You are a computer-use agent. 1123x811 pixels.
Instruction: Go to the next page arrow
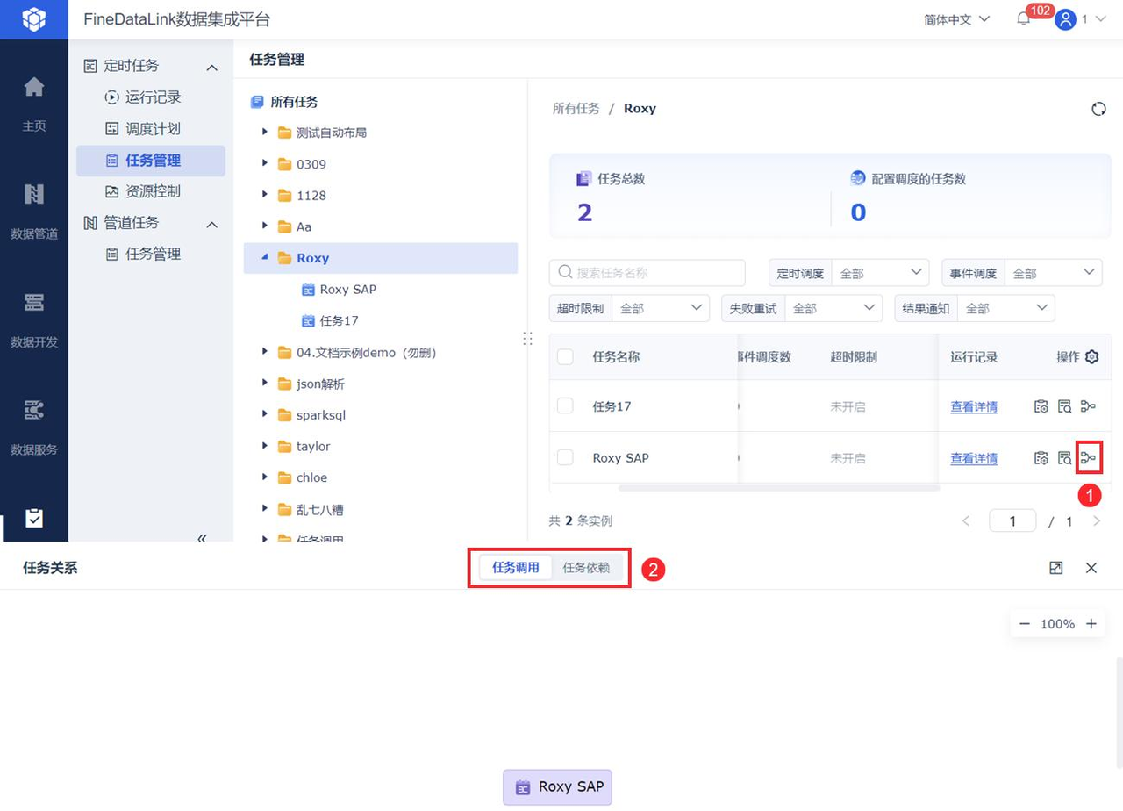(1097, 521)
